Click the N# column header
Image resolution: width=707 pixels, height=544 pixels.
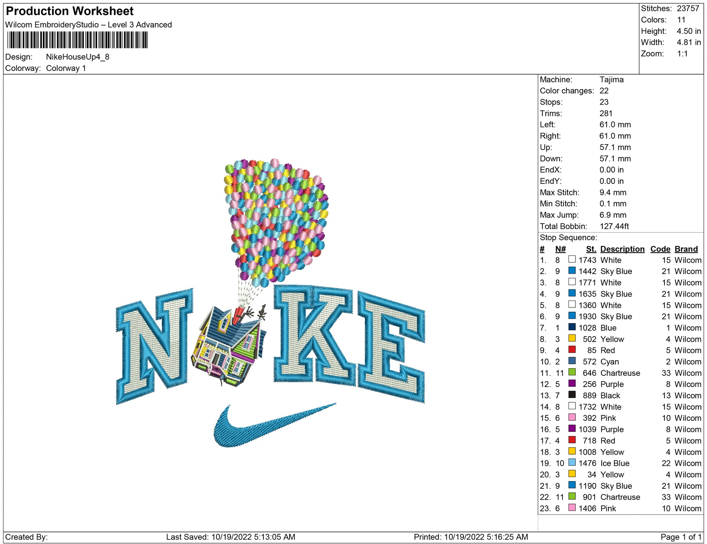click(560, 249)
